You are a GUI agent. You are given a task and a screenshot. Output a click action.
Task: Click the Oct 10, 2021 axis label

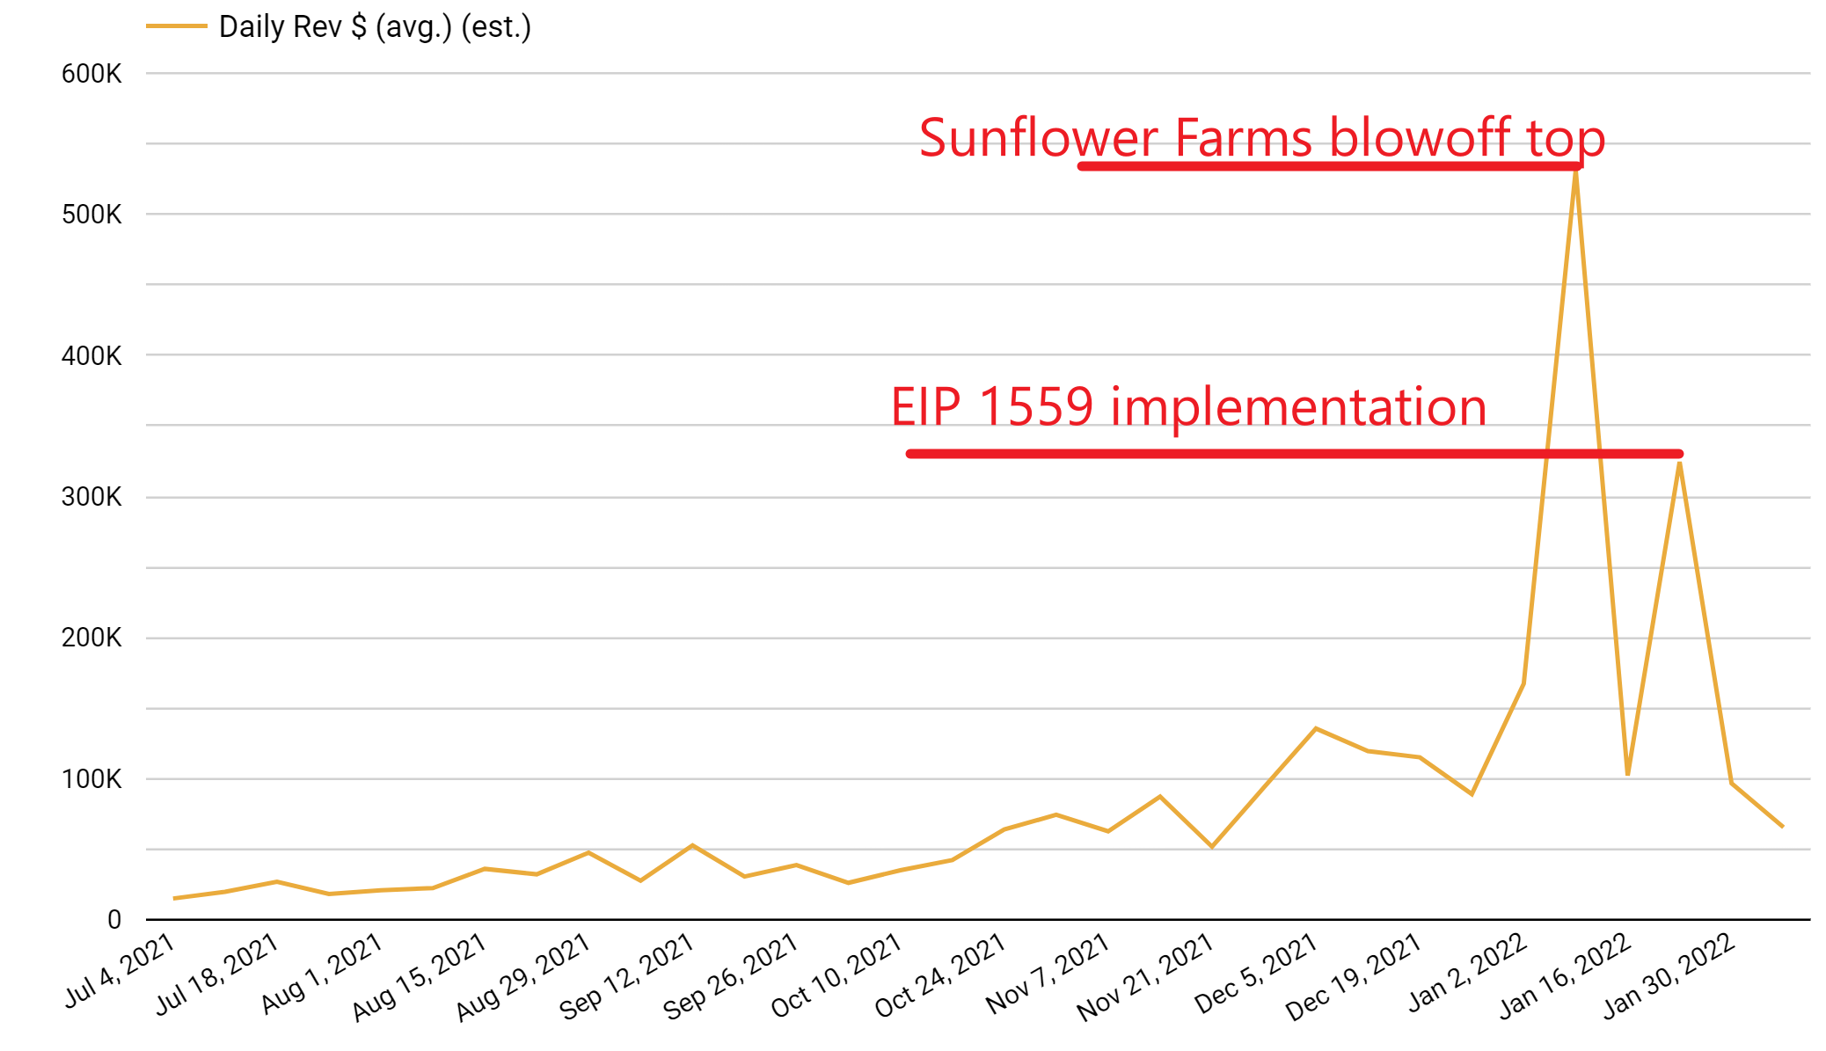[x=836, y=974]
